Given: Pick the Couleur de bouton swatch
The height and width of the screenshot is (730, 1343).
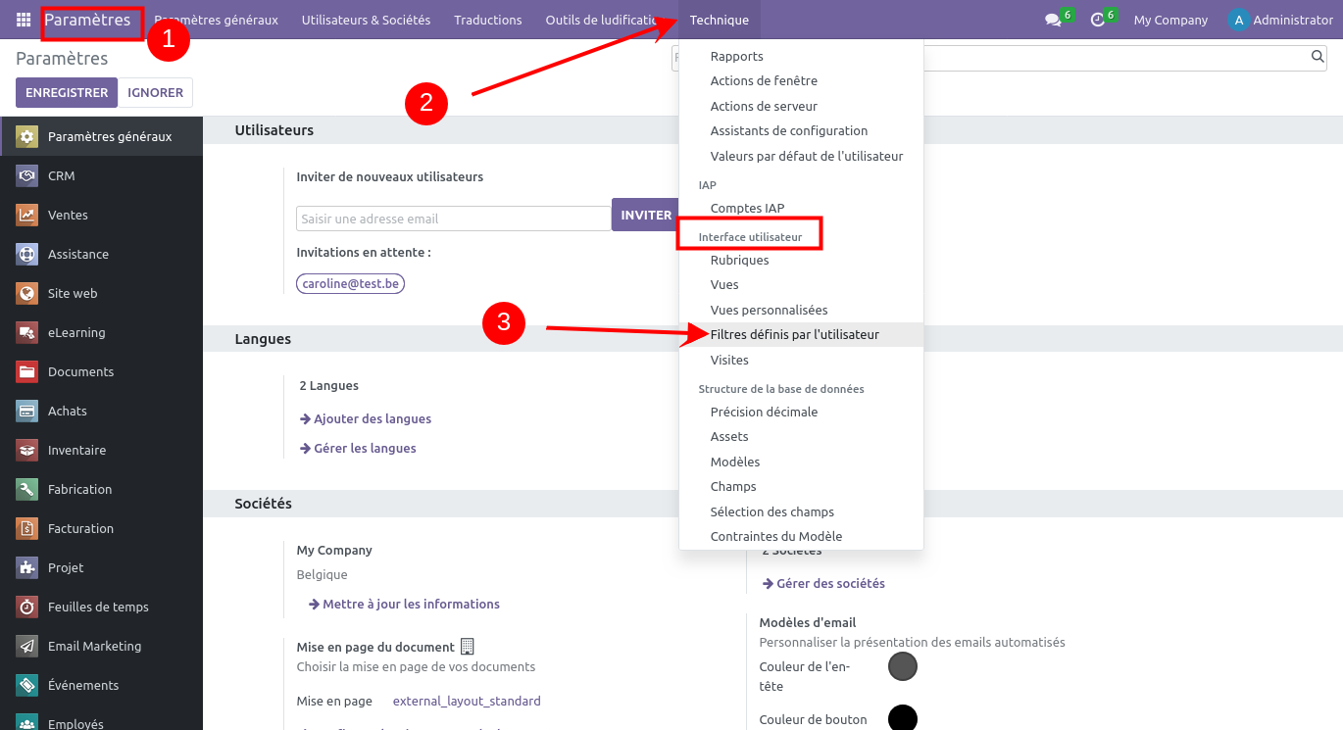Looking at the screenshot, I should click(903, 718).
